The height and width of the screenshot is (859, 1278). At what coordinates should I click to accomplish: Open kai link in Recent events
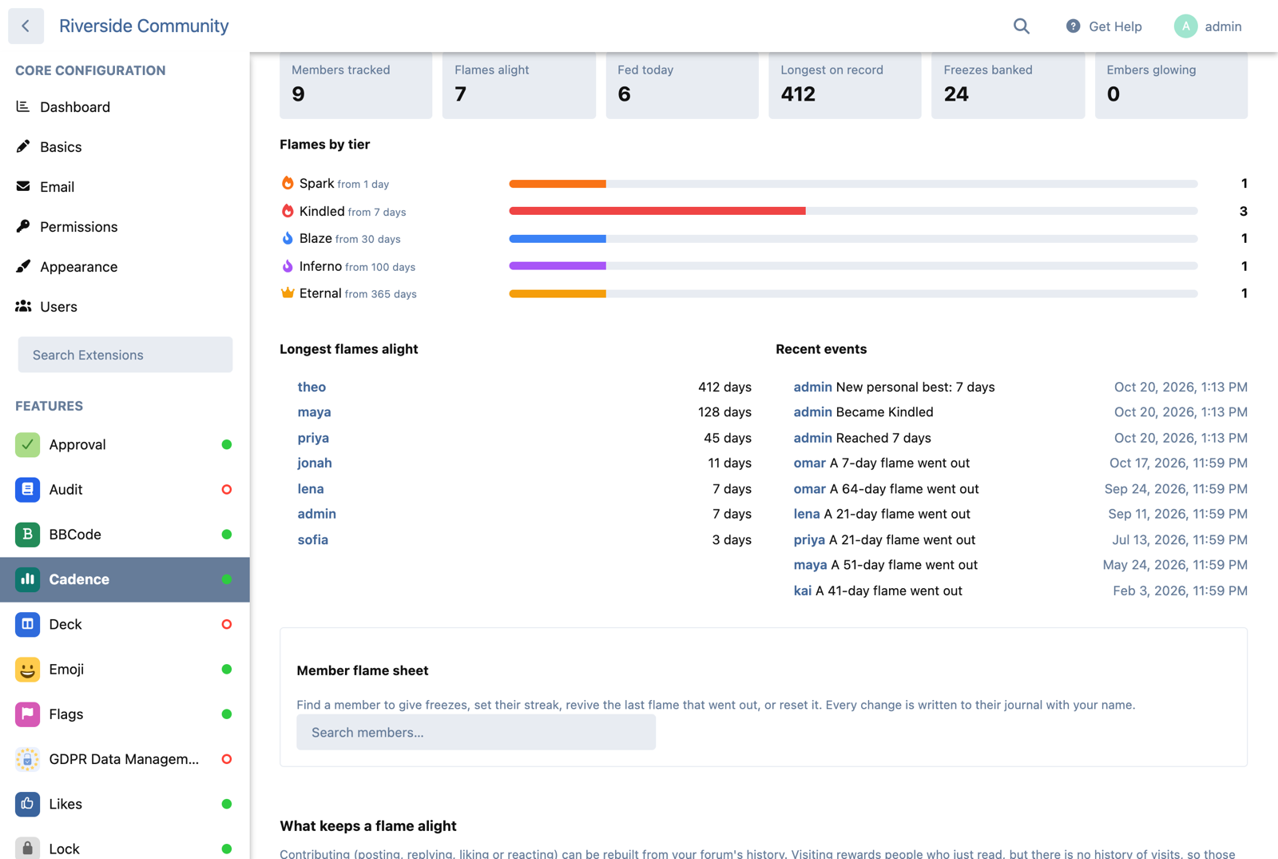802,591
